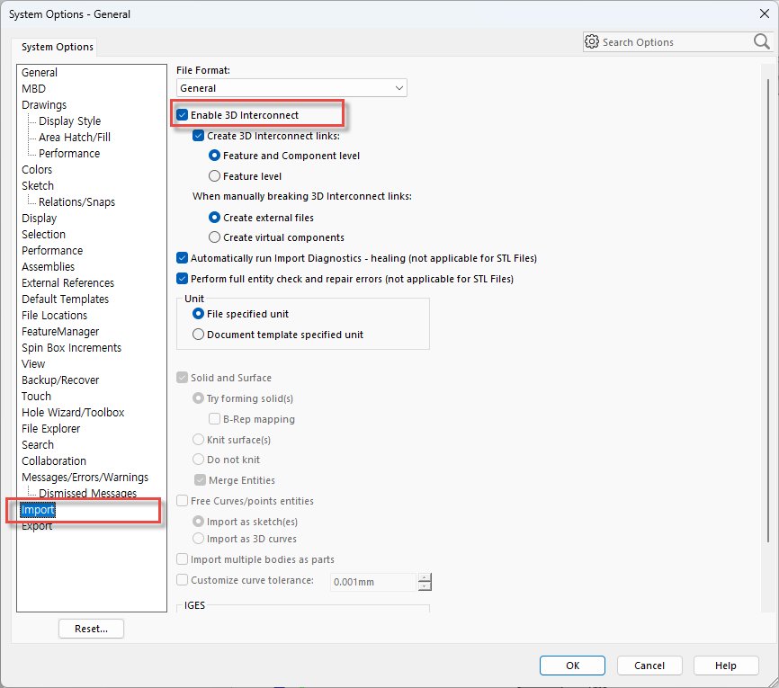Image resolution: width=779 pixels, height=688 pixels.
Task: Click the Cancel button
Action: pos(649,666)
